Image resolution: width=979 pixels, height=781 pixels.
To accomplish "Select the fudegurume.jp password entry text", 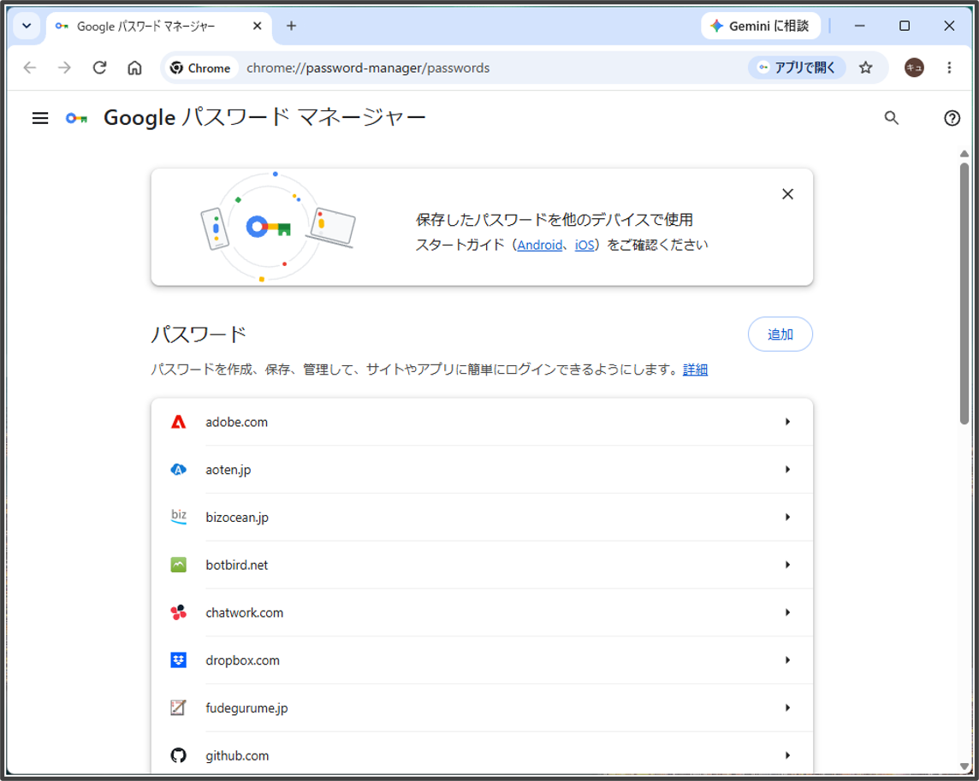I will (x=246, y=708).
